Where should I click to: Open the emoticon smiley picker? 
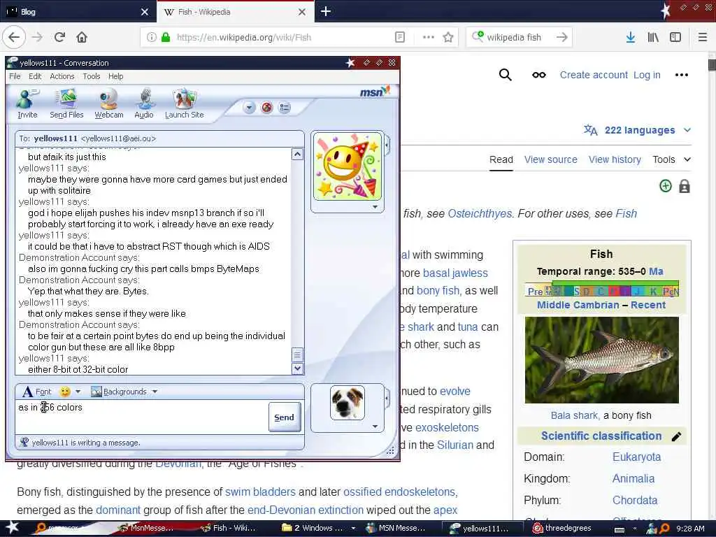(65, 392)
